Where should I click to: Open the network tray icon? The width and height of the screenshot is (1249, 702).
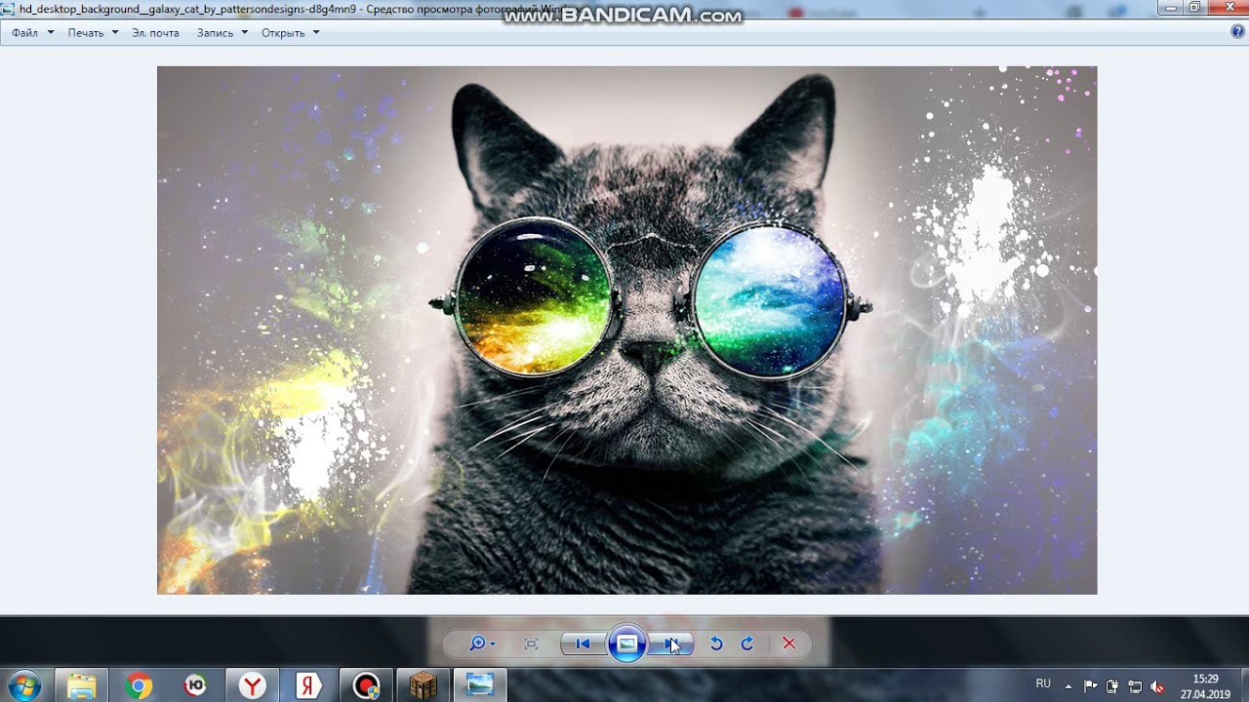[x=1135, y=686]
